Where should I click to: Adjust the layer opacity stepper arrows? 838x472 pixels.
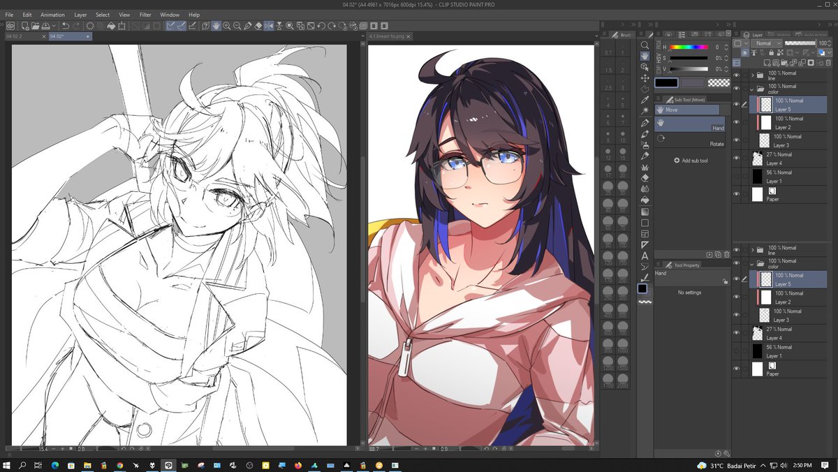[829, 43]
